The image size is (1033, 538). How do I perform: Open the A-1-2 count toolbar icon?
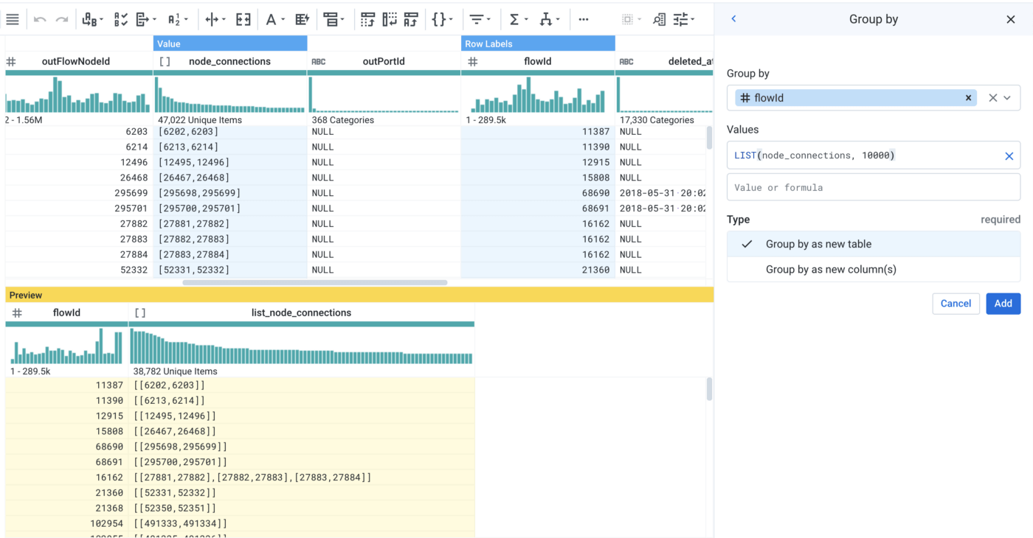click(178, 20)
